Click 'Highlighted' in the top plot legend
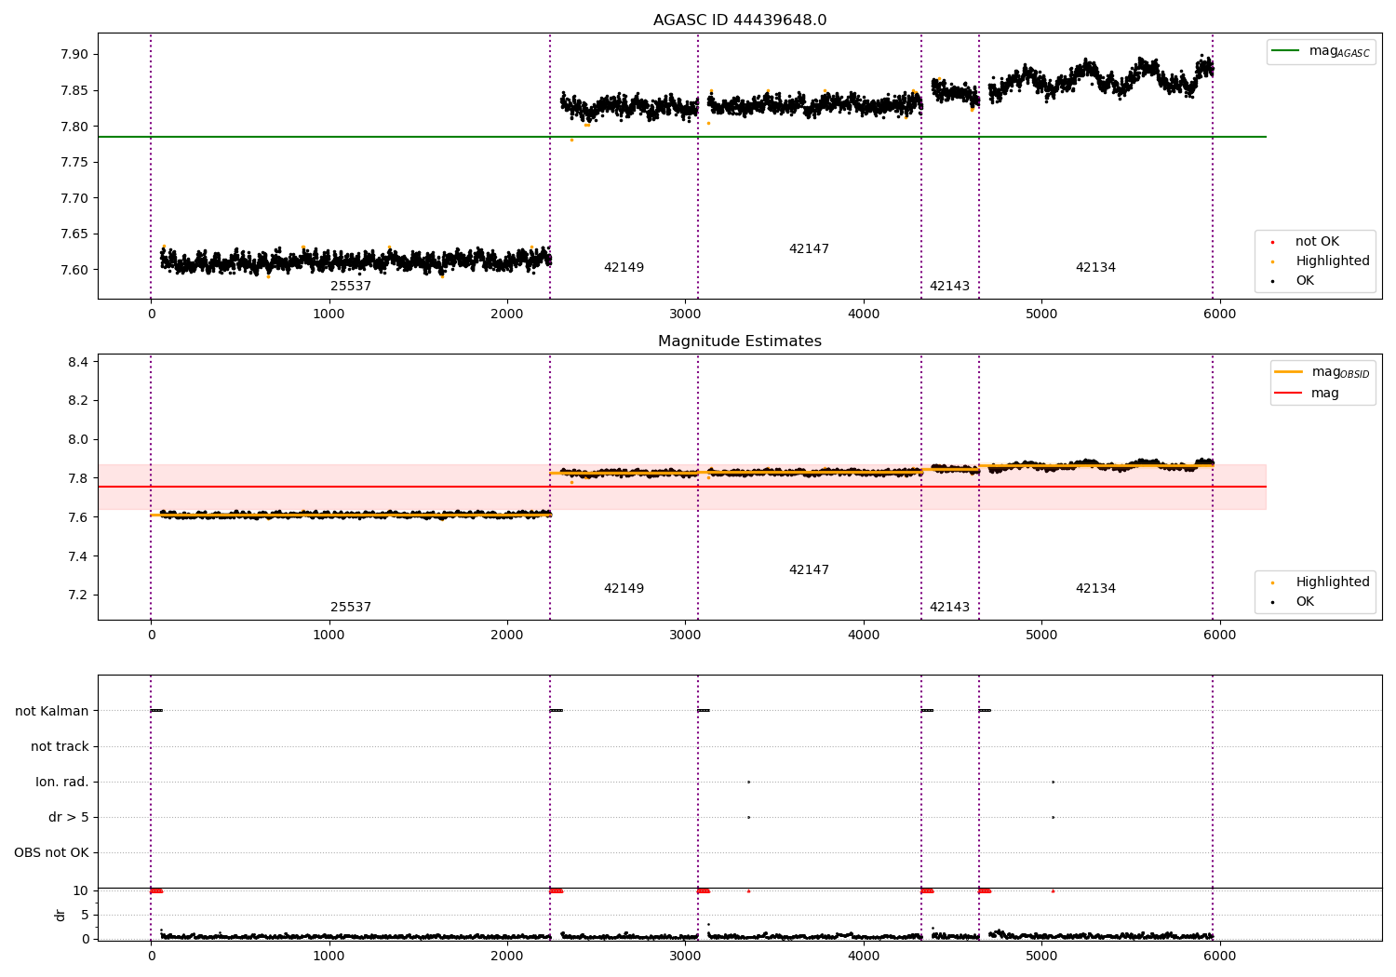1396x977 pixels. [x=1333, y=261]
